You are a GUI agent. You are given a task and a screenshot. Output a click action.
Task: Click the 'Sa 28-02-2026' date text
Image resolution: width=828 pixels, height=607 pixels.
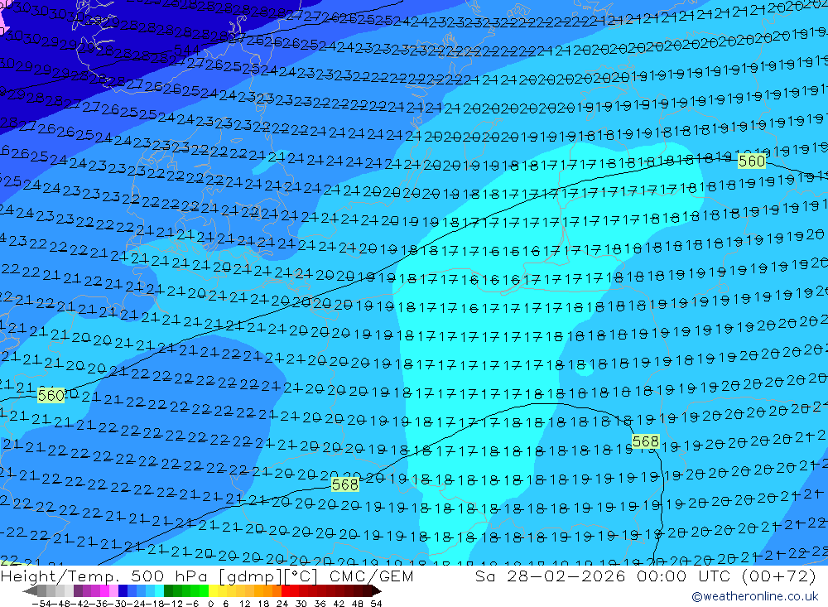point(551,576)
